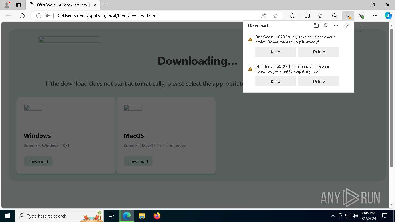Click Download under MacOS card
The width and height of the screenshot is (395, 222).
138,161
